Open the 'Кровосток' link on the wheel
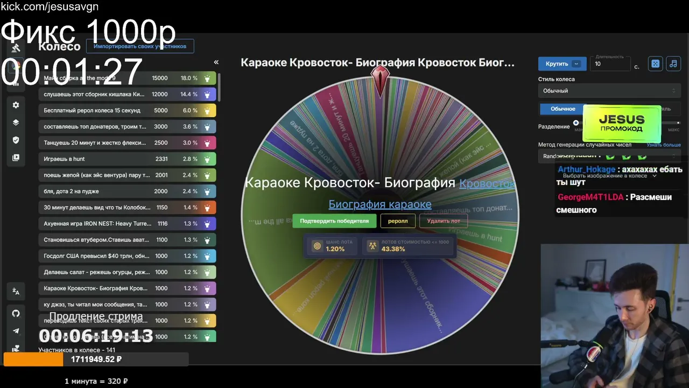Image resolution: width=689 pixels, height=388 pixels. [487, 183]
